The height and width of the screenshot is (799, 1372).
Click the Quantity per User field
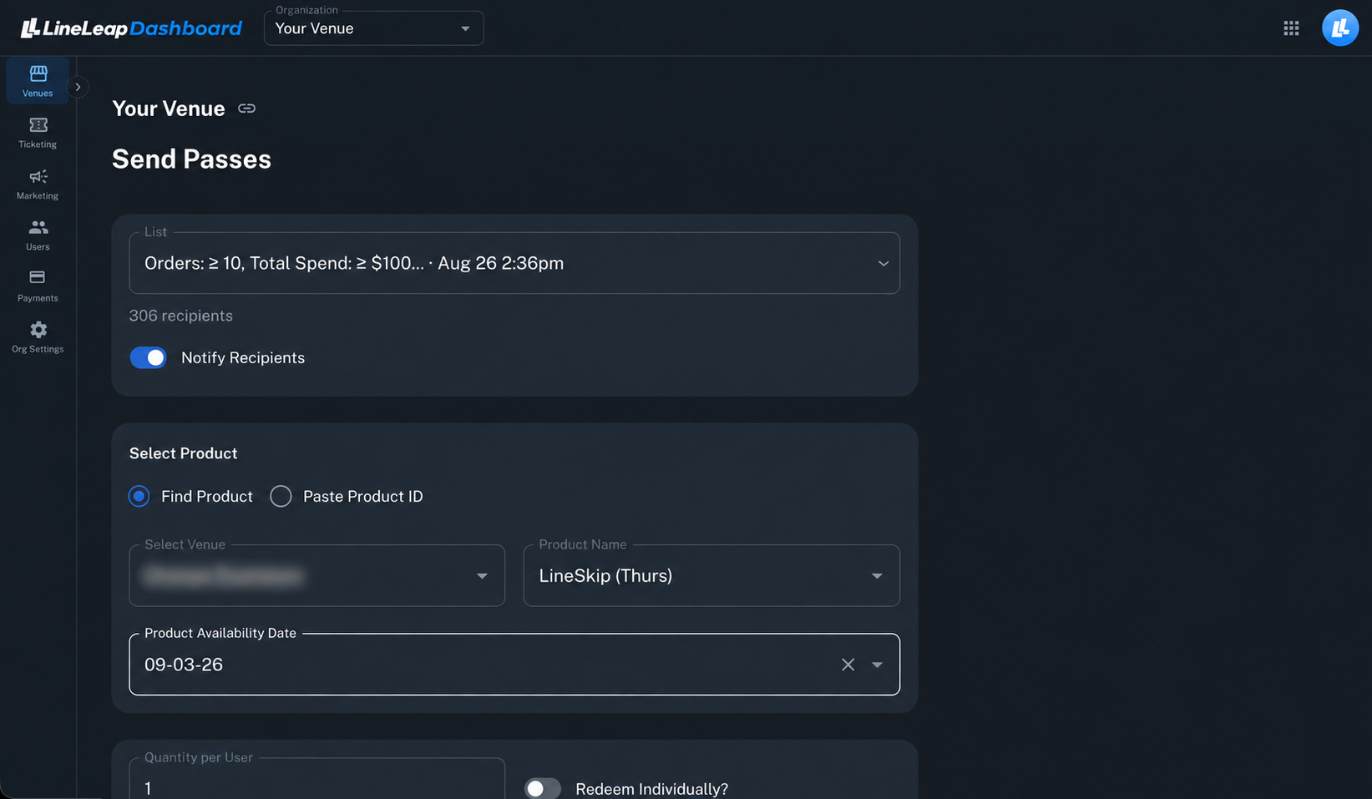317,779
